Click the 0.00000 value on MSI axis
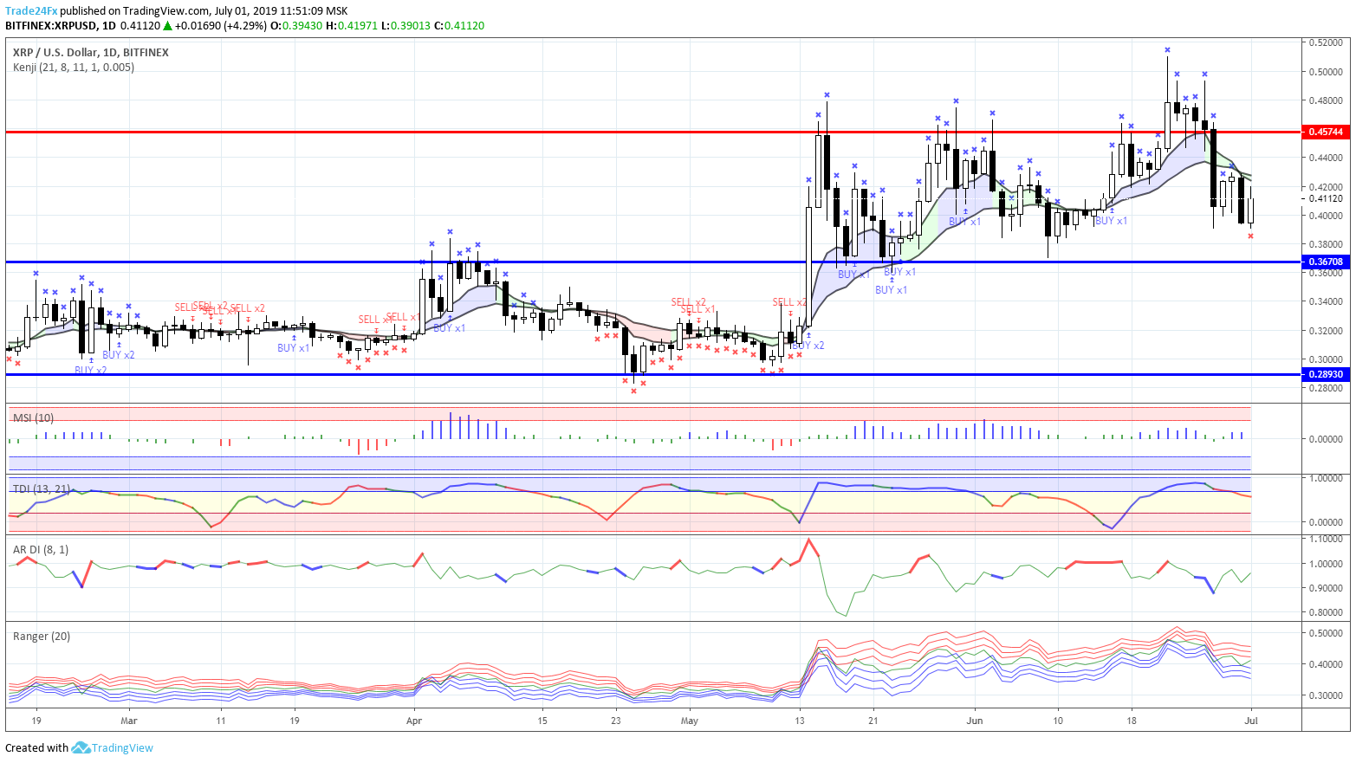 point(1326,439)
